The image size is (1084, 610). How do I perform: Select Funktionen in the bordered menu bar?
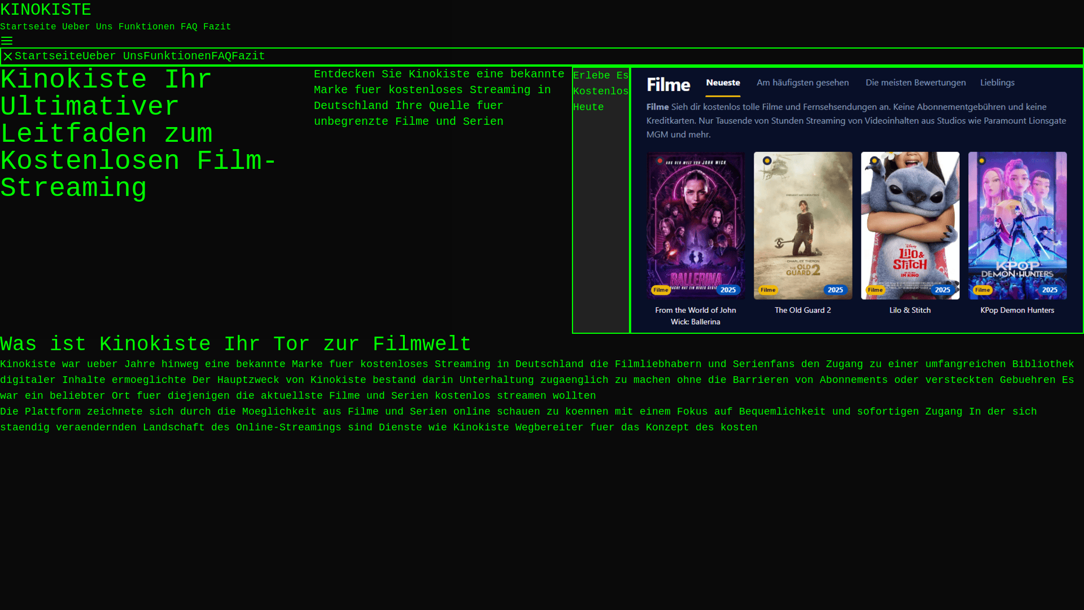(177, 56)
